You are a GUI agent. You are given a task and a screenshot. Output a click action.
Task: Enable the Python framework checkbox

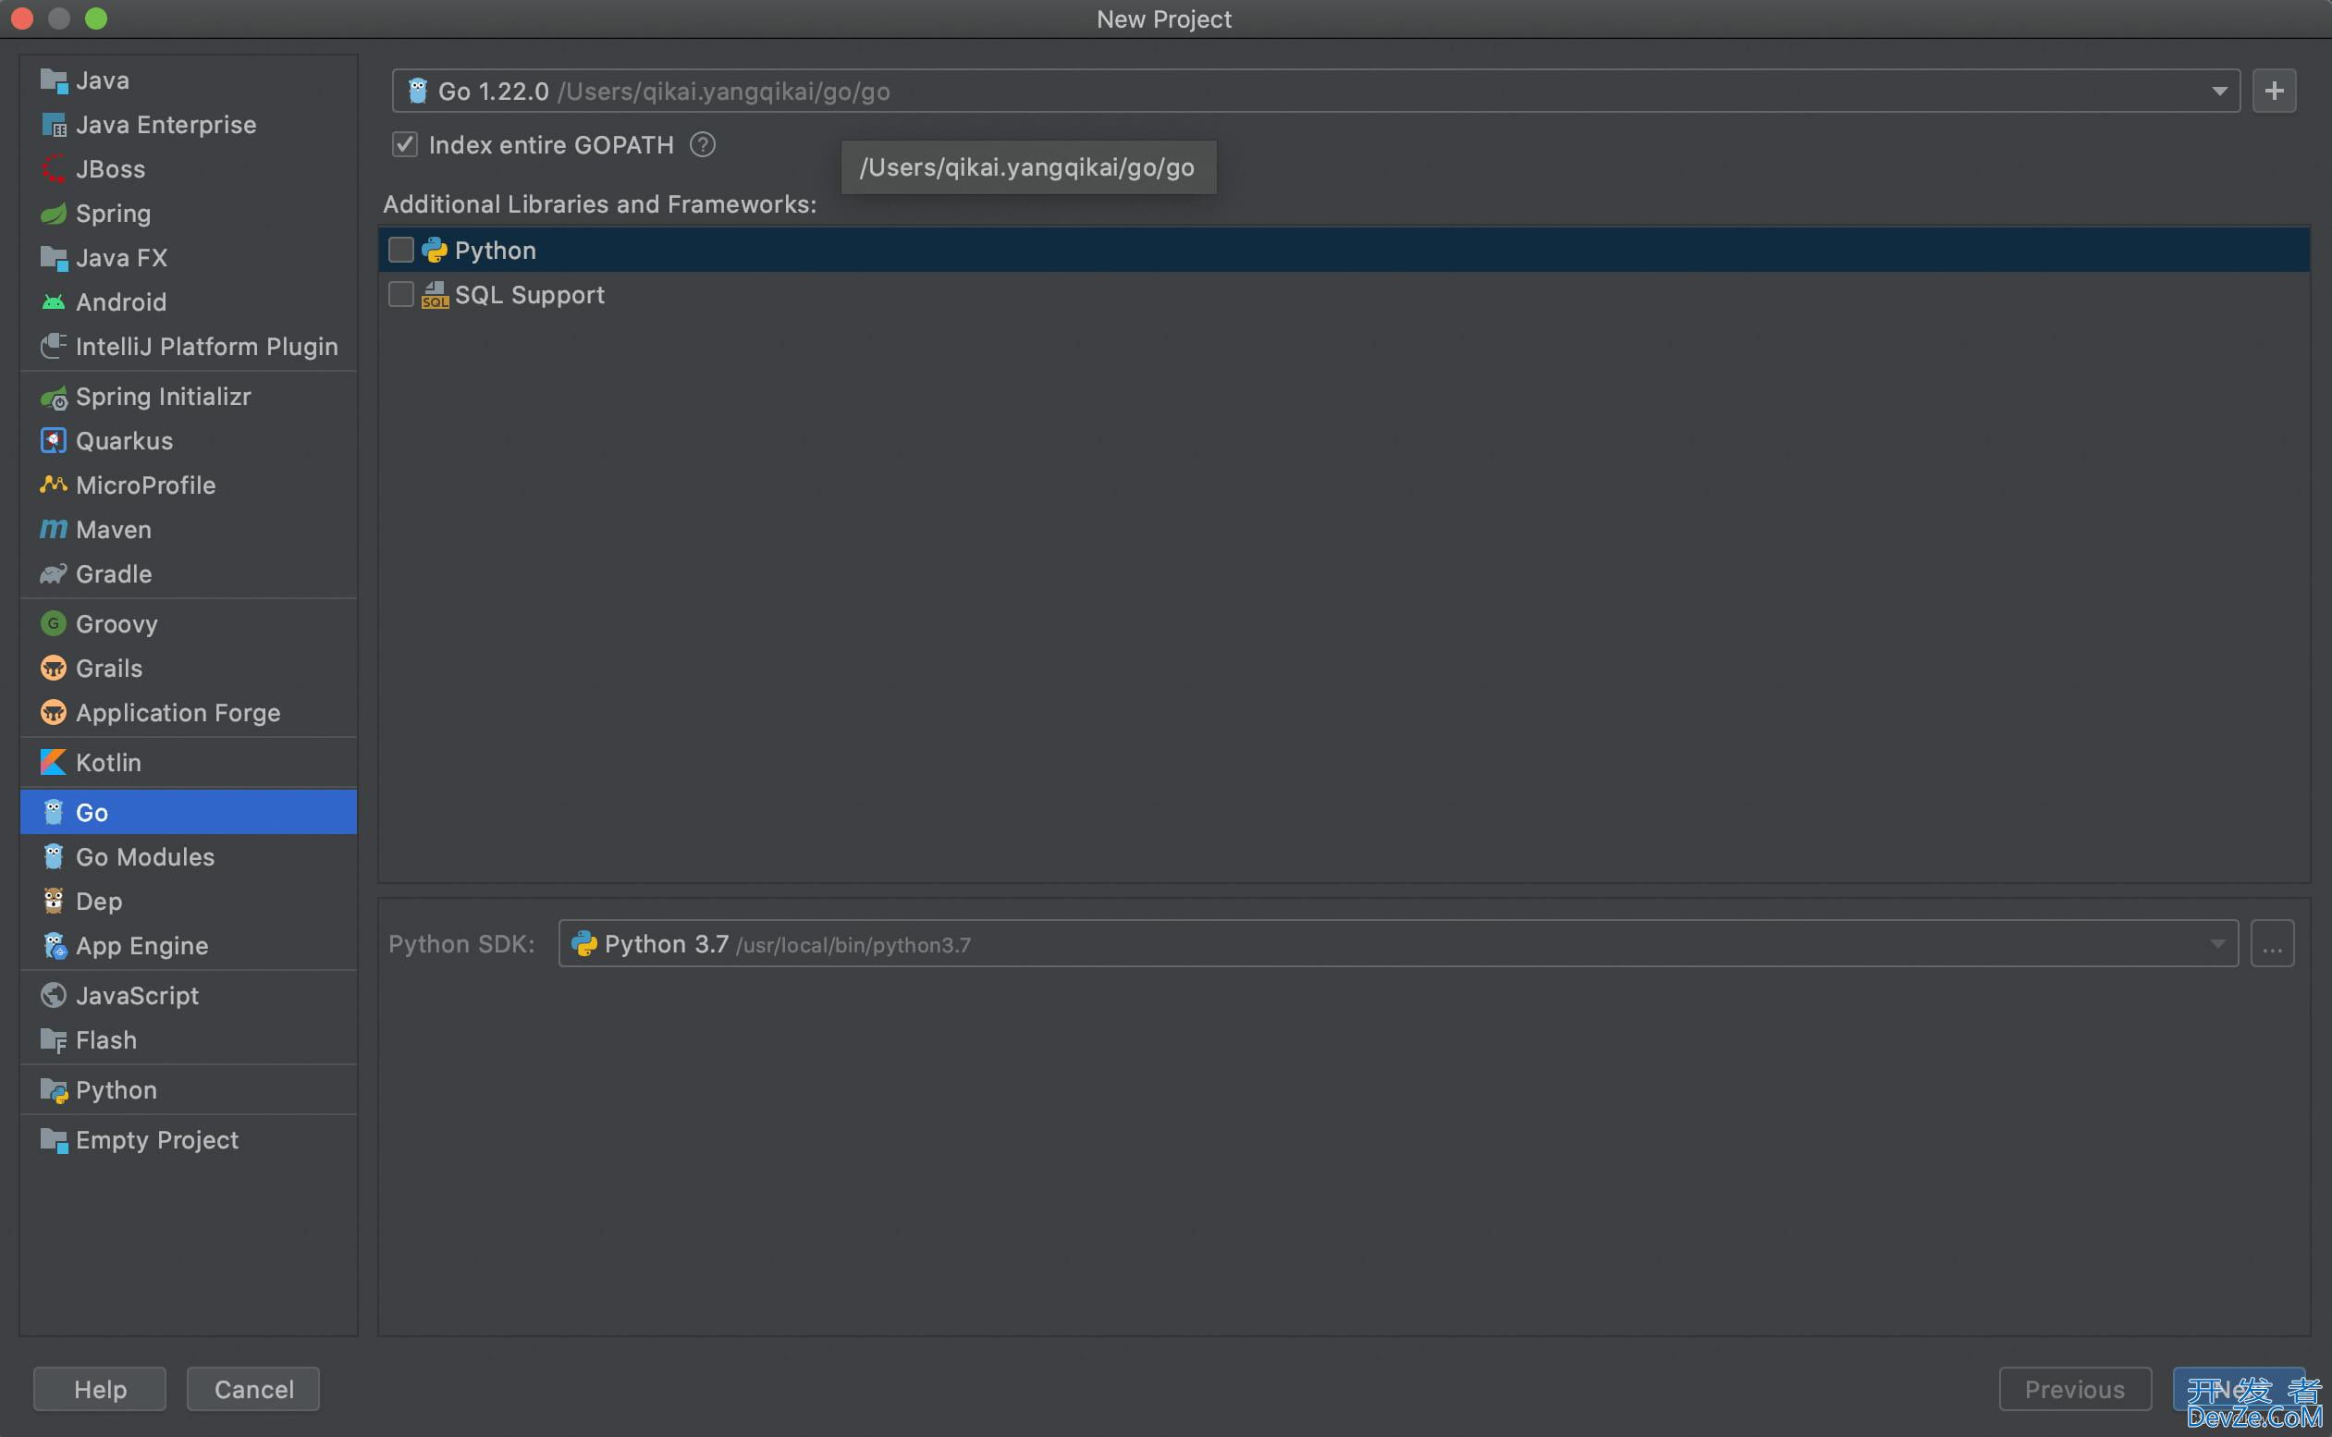[401, 250]
